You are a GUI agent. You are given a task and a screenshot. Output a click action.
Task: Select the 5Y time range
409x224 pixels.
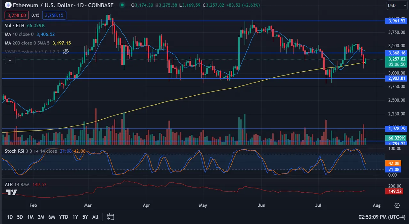point(85,217)
